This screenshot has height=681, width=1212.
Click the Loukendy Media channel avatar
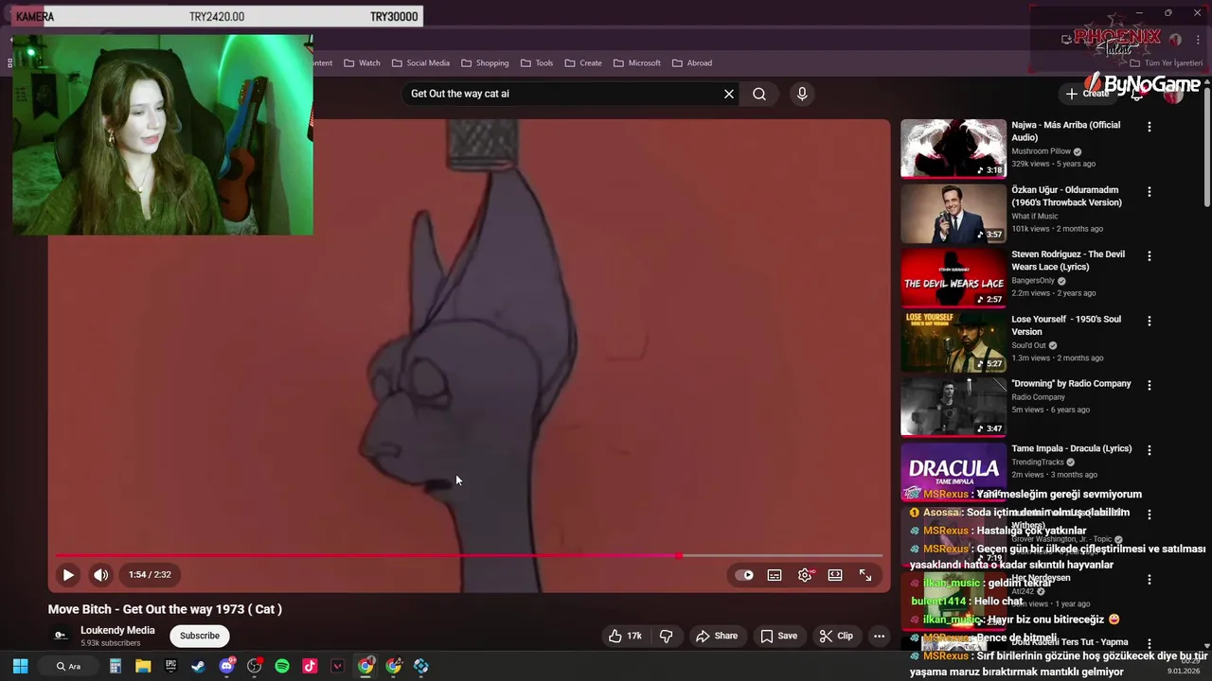click(x=61, y=636)
